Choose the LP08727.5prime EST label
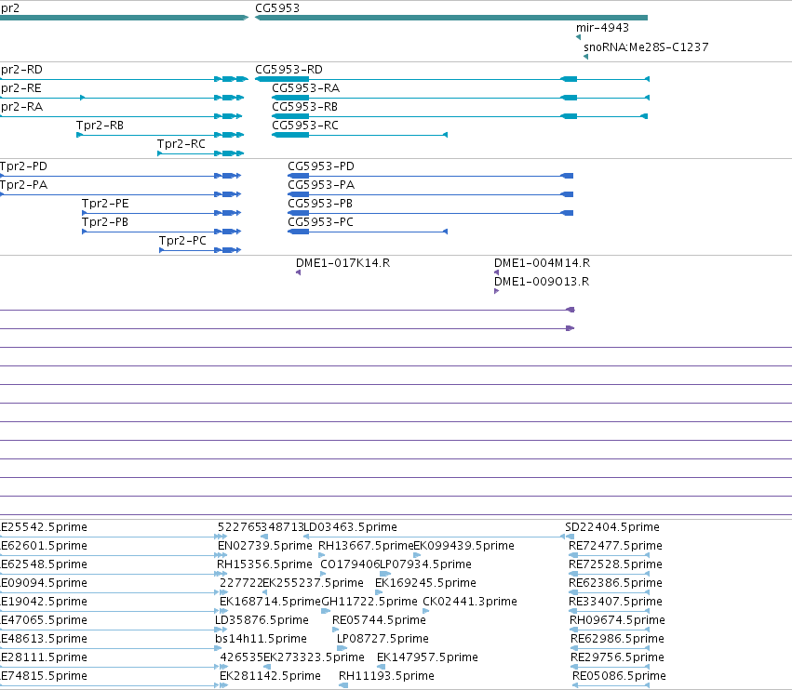 (x=383, y=639)
